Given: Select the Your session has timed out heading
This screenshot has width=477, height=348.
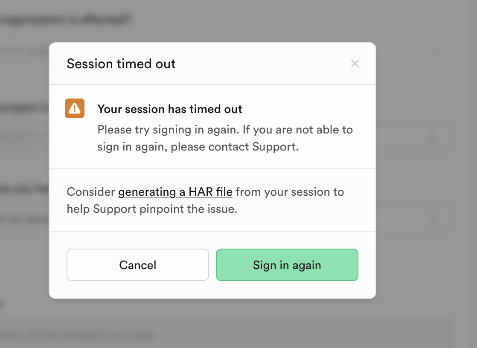Looking at the screenshot, I should click(x=170, y=109).
